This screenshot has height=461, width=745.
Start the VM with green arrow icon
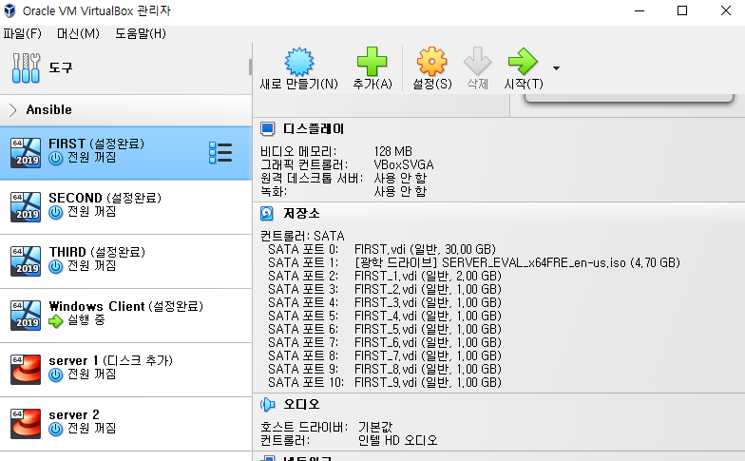tap(523, 61)
